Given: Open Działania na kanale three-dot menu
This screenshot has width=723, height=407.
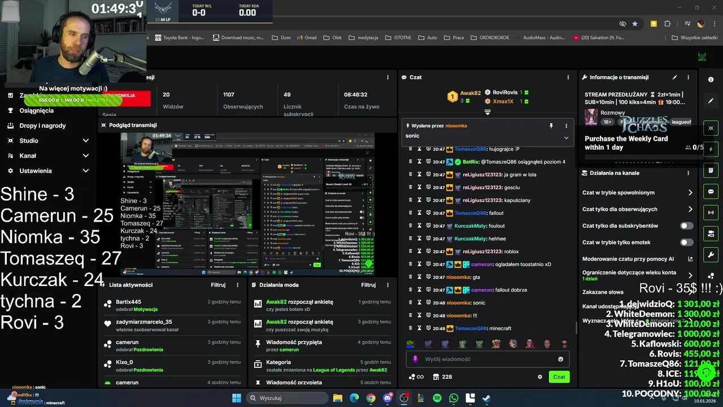Looking at the screenshot, I should point(688,173).
